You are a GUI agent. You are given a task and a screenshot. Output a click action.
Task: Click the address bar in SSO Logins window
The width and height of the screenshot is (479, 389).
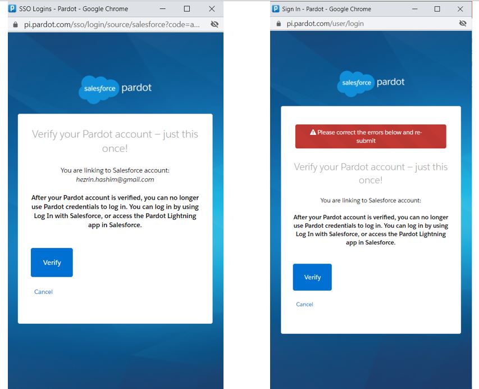tap(112, 25)
